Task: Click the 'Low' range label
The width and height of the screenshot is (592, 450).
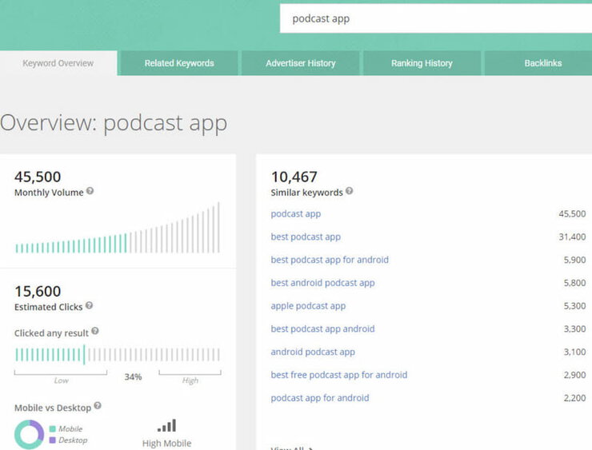Action: tap(61, 380)
